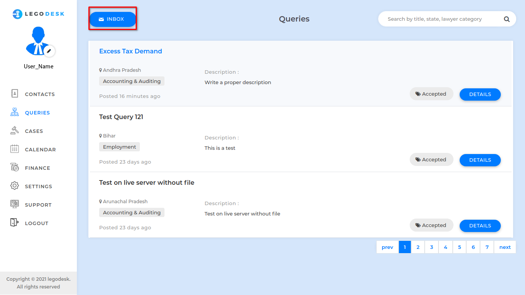Click the Contacts sidebar icon

(14, 93)
